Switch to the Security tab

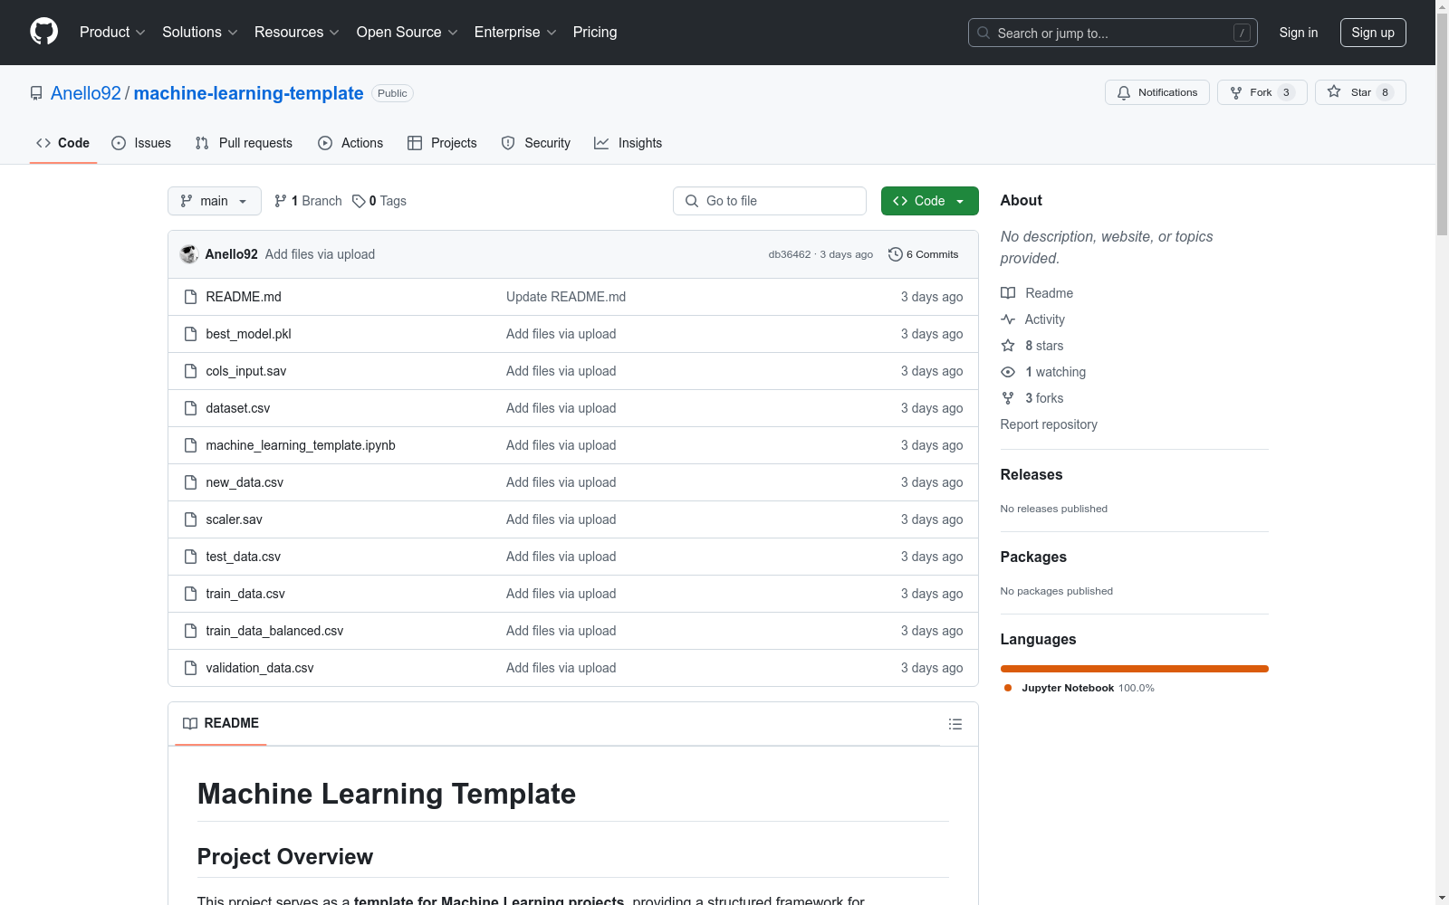pyautogui.click(x=536, y=143)
